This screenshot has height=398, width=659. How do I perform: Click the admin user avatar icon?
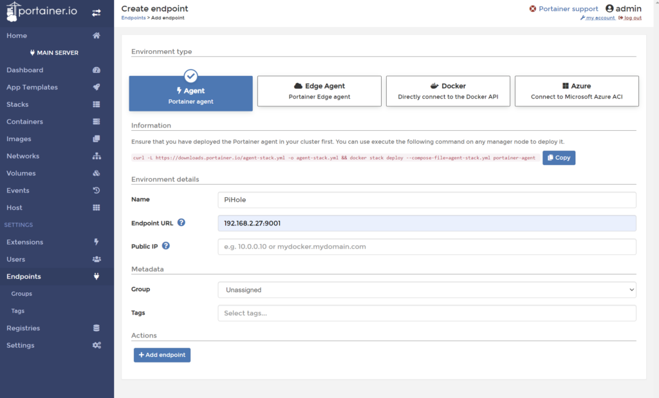(x=609, y=8)
